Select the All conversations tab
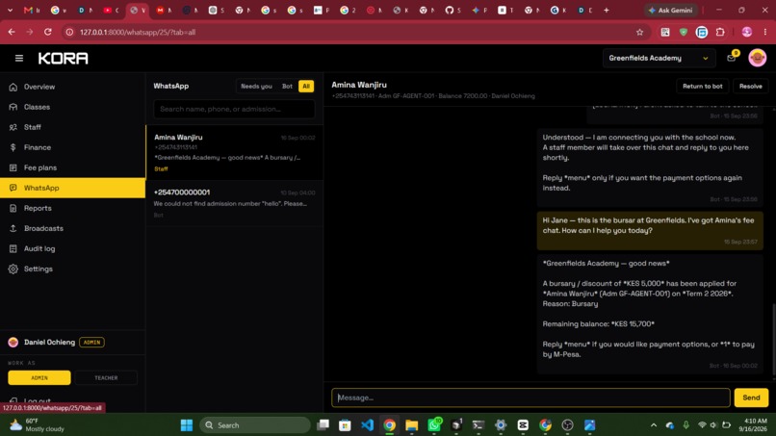This screenshot has width=776, height=436. (306, 86)
